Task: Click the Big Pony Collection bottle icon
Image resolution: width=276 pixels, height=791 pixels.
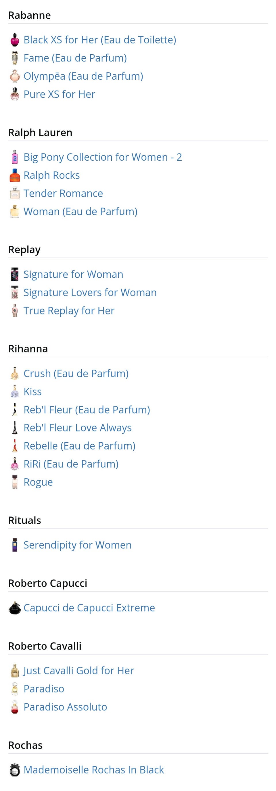Action: (14, 157)
